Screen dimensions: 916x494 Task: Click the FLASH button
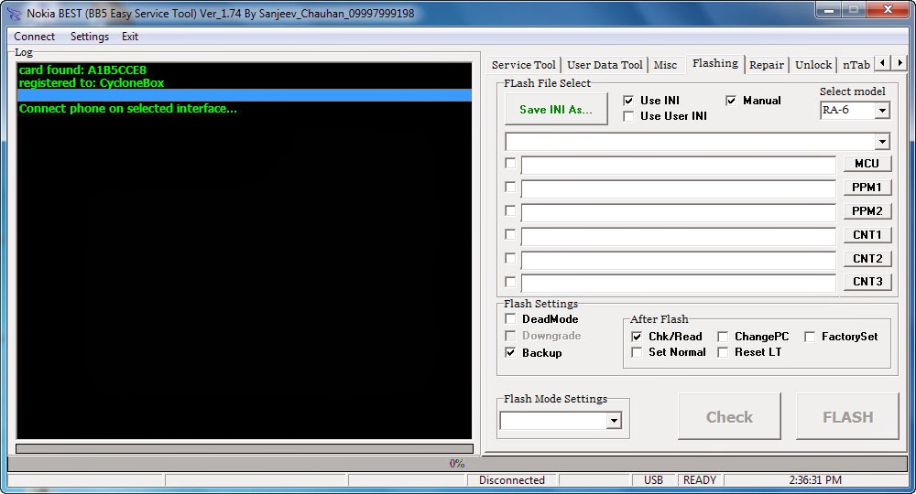(x=847, y=416)
